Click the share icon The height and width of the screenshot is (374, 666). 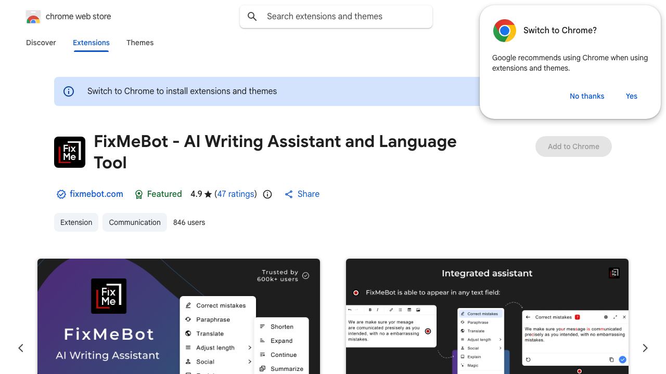pyautogui.click(x=289, y=194)
